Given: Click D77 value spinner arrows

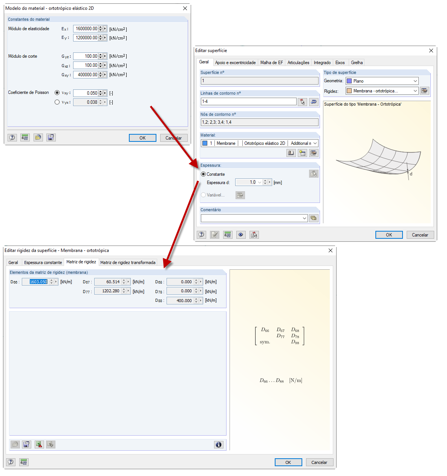Looking at the screenshot, I should click(x=124, y=291).
